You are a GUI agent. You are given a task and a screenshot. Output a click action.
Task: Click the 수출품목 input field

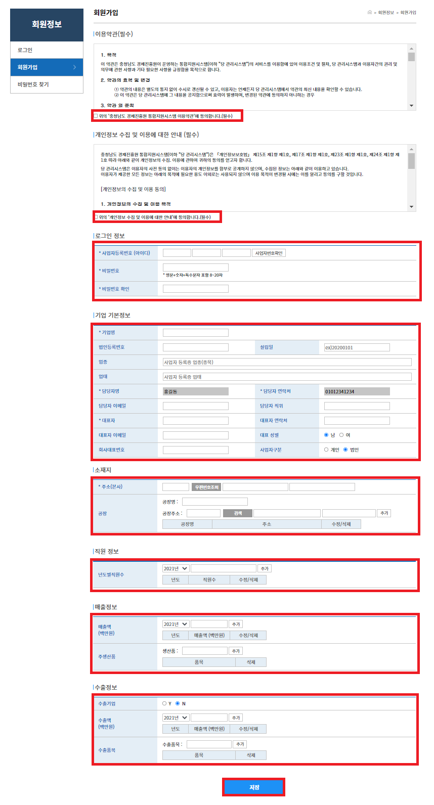(209, 744)
